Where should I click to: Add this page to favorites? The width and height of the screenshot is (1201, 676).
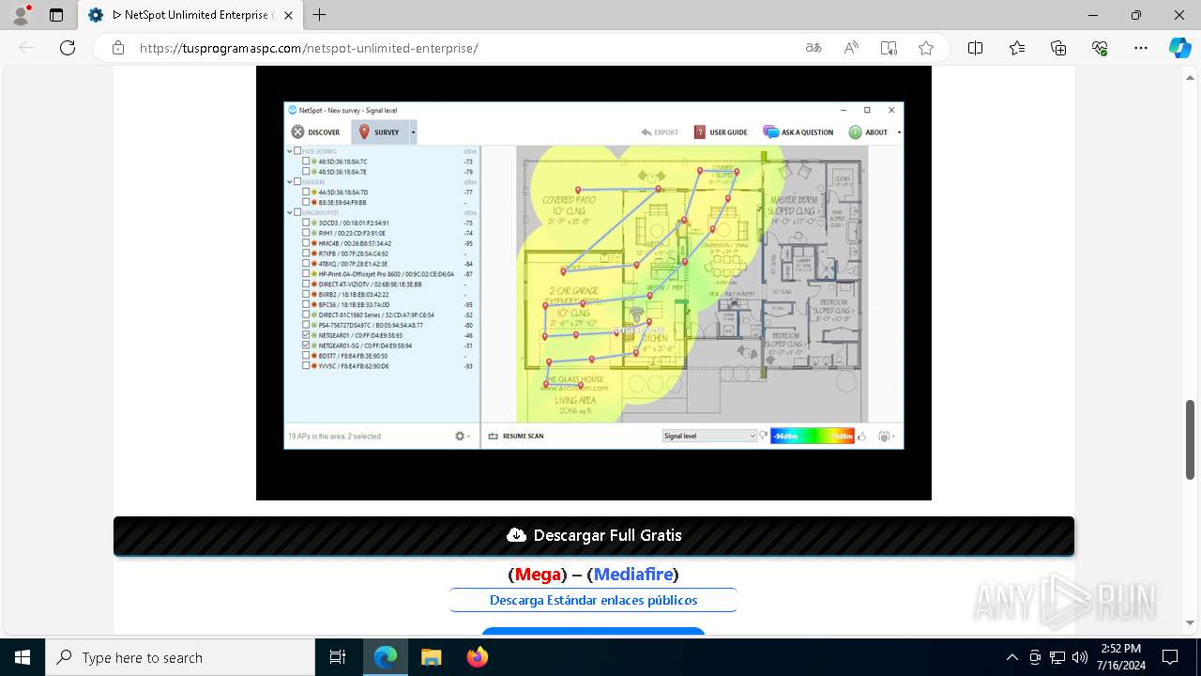926,48
